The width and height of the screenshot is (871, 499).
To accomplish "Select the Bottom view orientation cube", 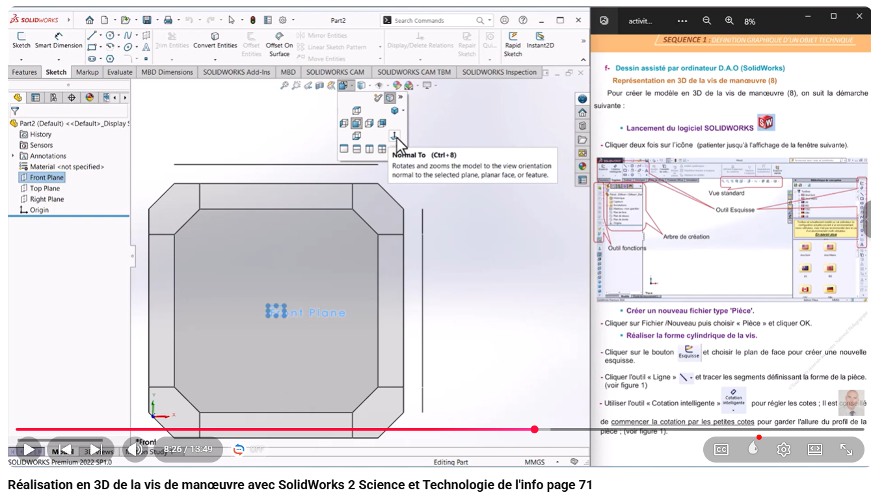I will point(356,136).
